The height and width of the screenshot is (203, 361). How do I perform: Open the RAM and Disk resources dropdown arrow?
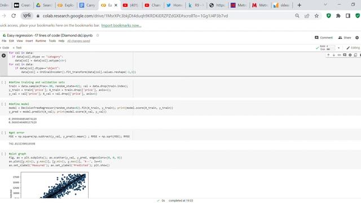pyautogui.click(x=338, y=48)
